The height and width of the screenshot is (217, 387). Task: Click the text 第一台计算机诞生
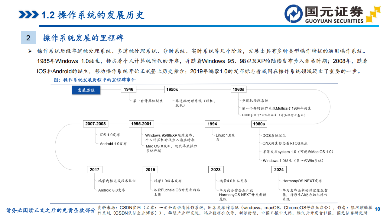click(148, 101)
